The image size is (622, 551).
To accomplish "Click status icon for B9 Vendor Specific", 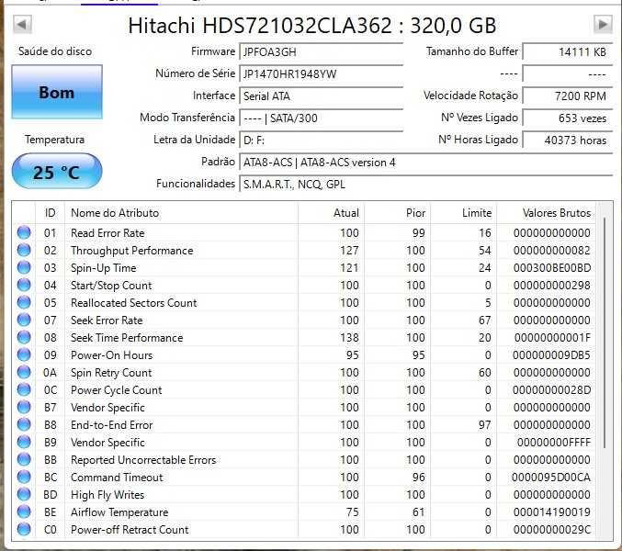I will pyautogui.click(x=24, y=442).
